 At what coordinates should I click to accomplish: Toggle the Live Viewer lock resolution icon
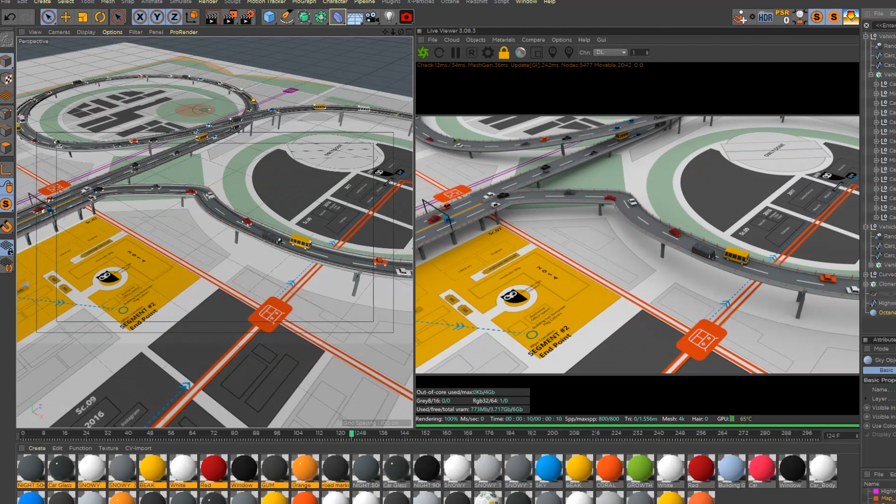click(x=504, y=53)
